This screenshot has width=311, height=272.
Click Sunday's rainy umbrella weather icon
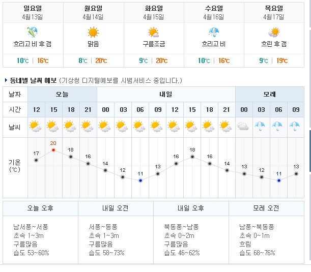[x=32, y=32]
